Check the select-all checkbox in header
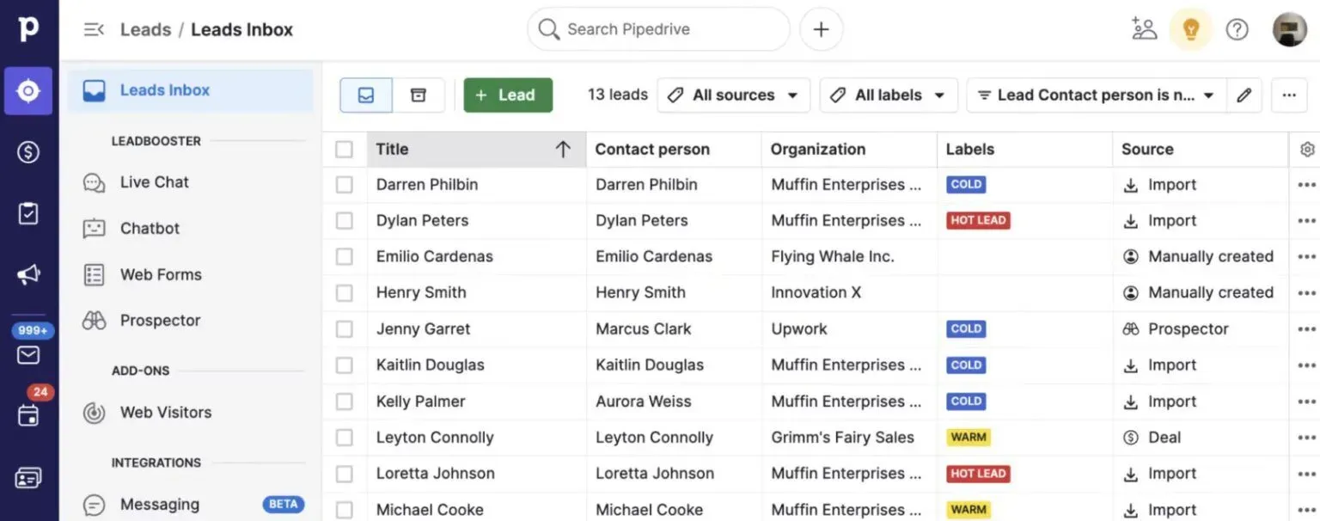The width and height of the screenshot is (1320, 521). pyautogui.click(x=345, y=150)
